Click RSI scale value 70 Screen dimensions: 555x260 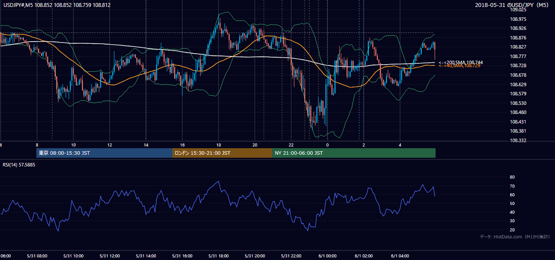pyautogui.click(x=512, y=186)
